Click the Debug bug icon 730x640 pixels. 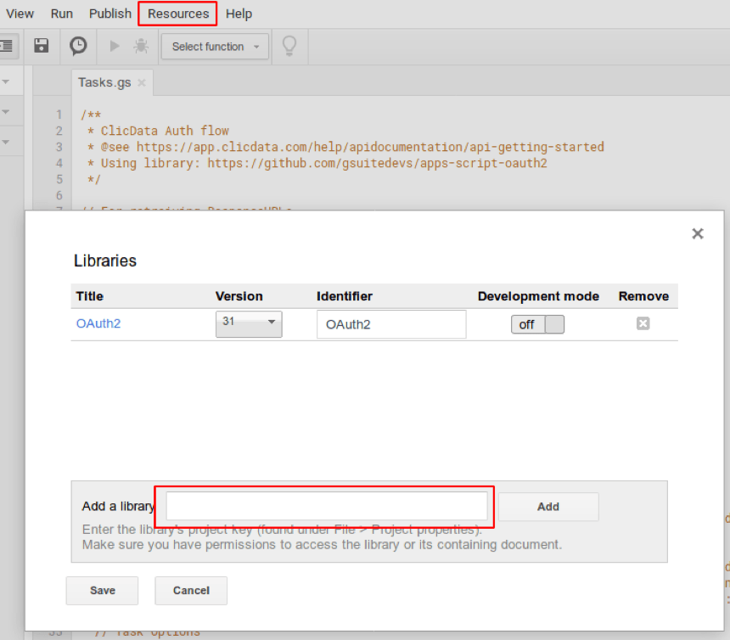point(141,46)
